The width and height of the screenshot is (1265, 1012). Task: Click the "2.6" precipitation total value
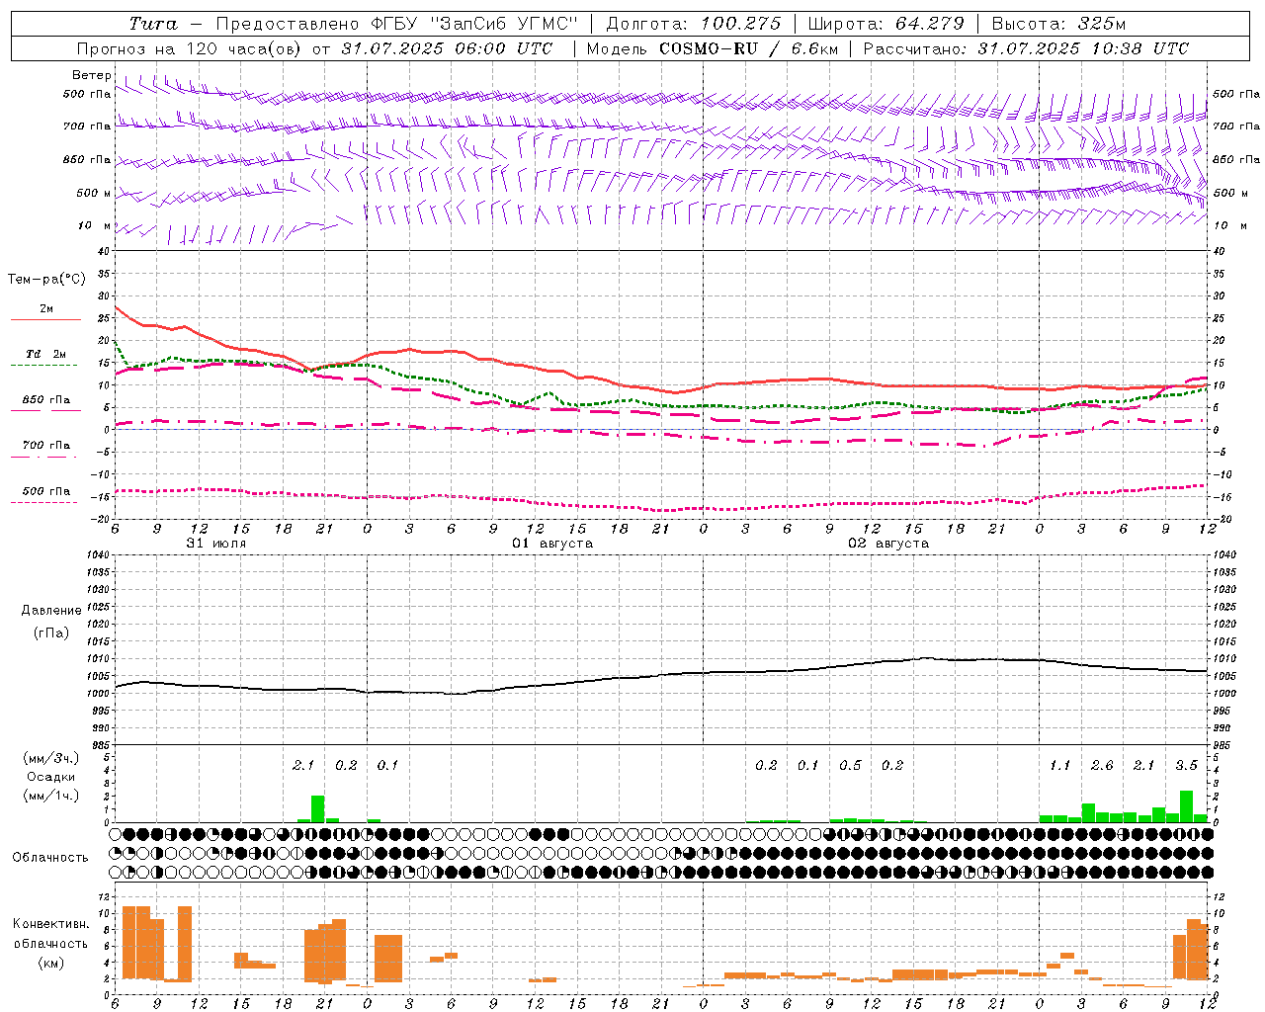1102,765
